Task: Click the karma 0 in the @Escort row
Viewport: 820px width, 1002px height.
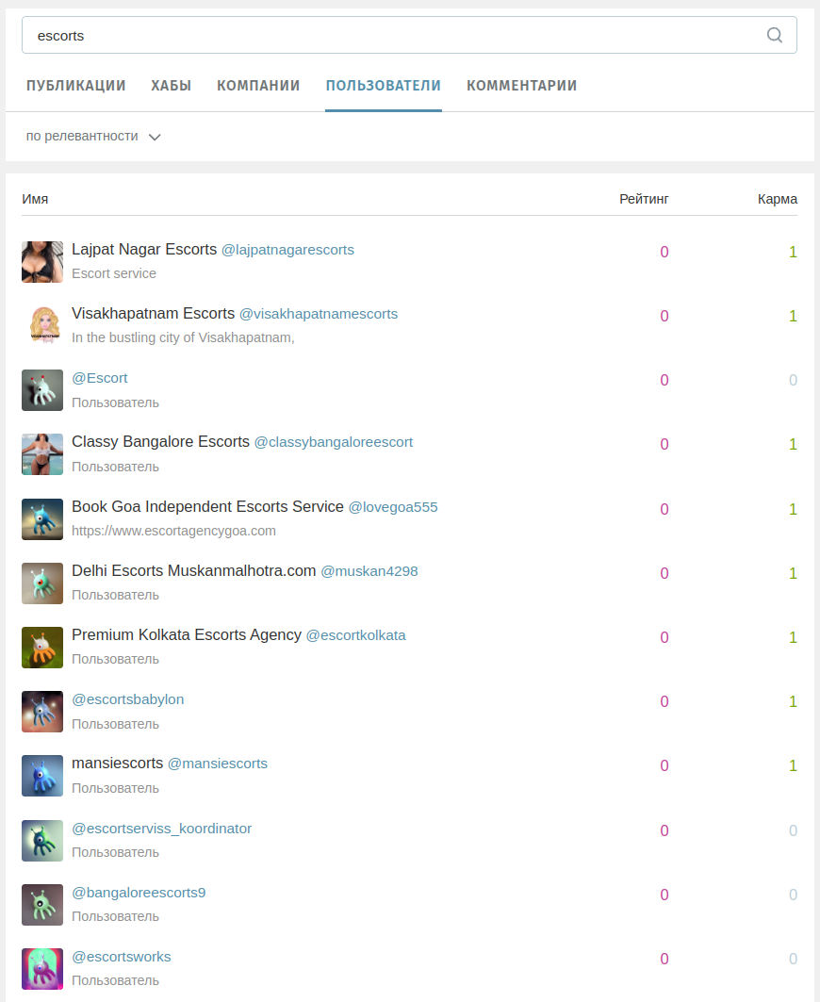Action: (793, 380)
